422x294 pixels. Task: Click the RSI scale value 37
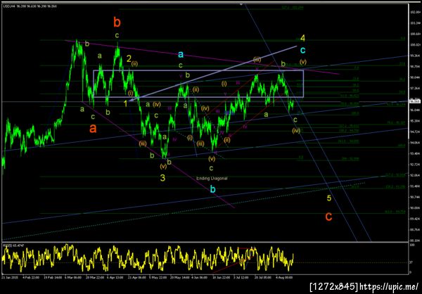point(411,262)
